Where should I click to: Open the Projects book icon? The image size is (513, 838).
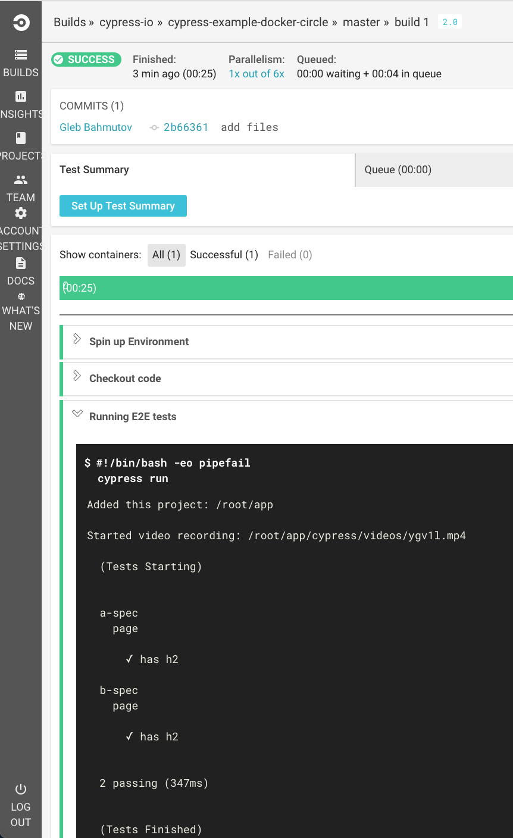click(x=21, y=138)
